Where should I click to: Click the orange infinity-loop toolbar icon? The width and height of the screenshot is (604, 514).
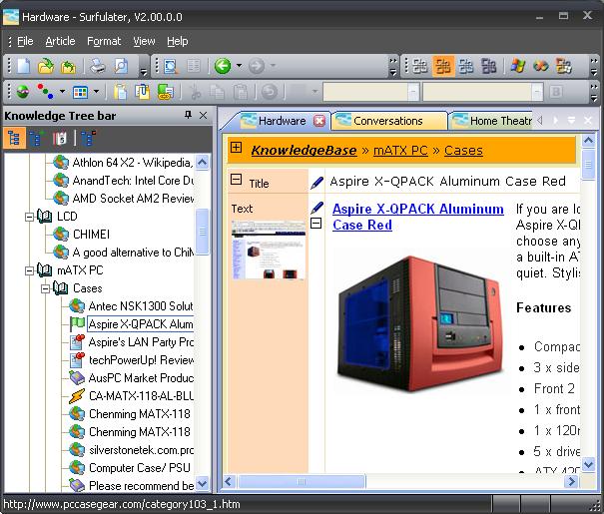(540, 66)
